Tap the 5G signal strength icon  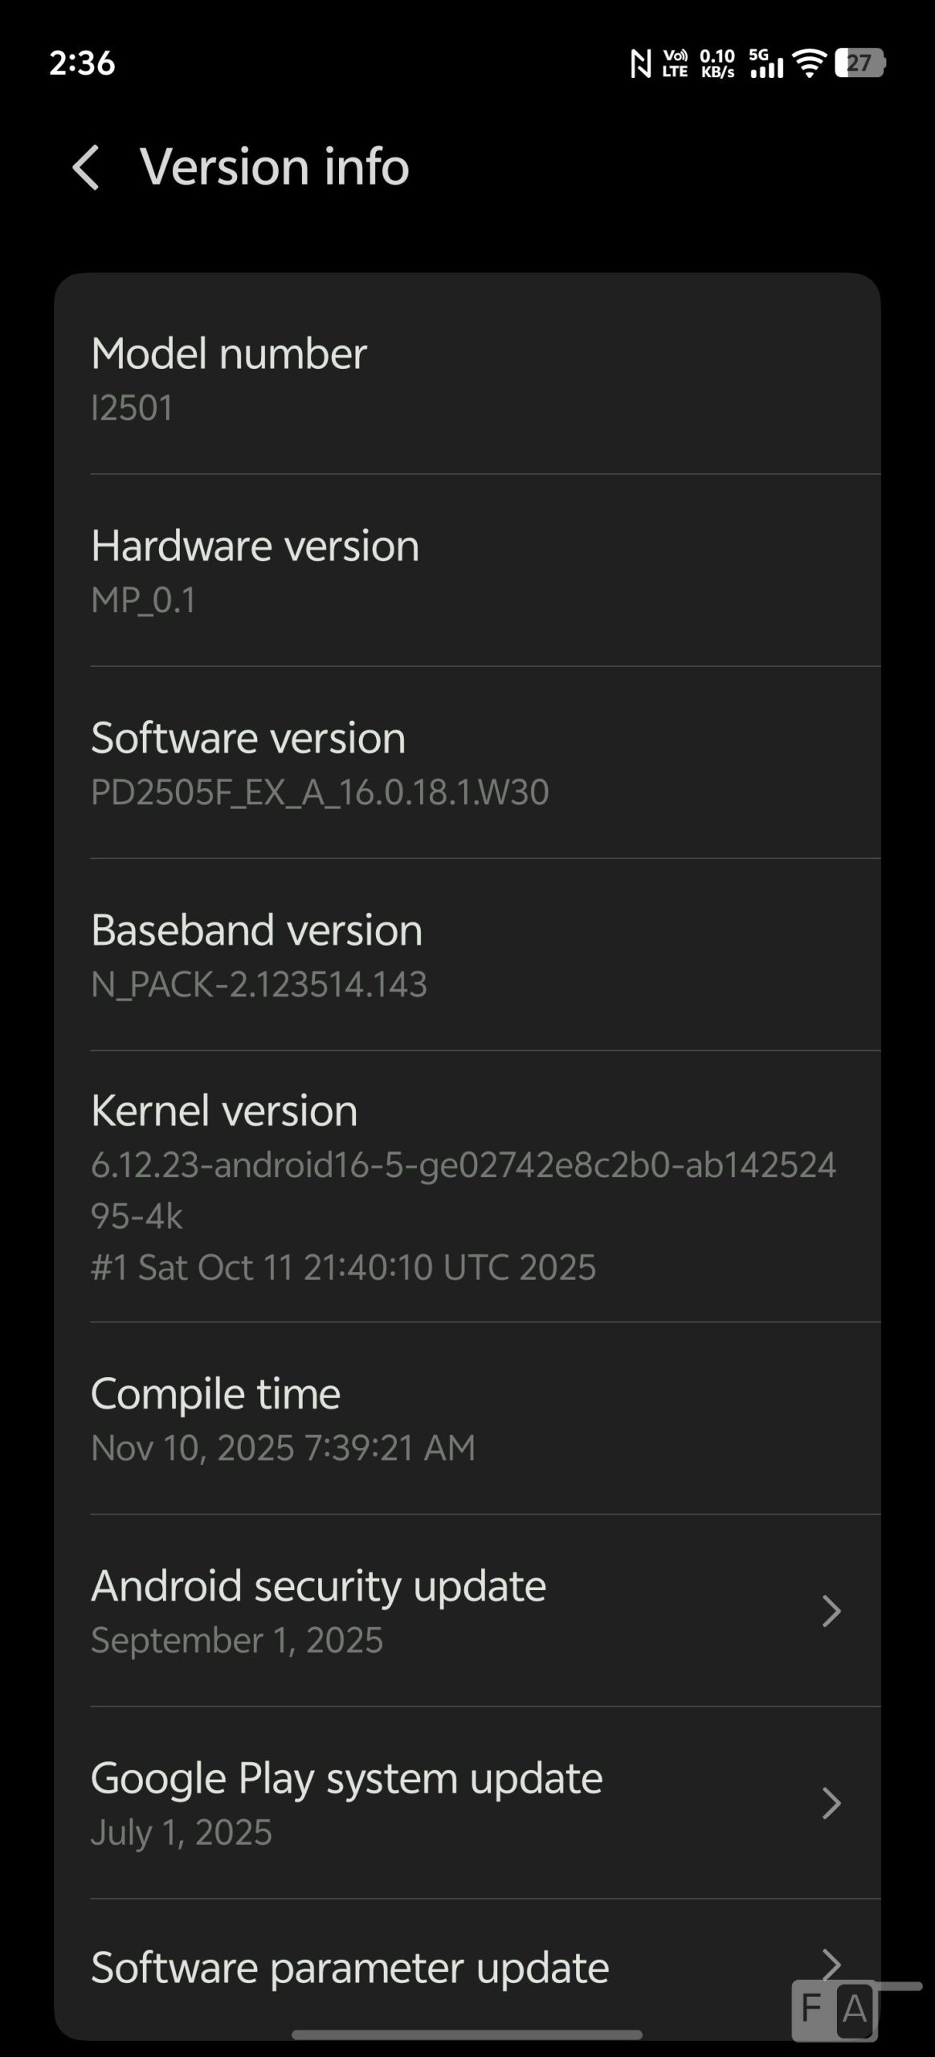765,63
